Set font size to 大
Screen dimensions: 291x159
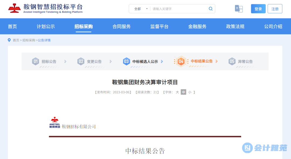[177, 92]
